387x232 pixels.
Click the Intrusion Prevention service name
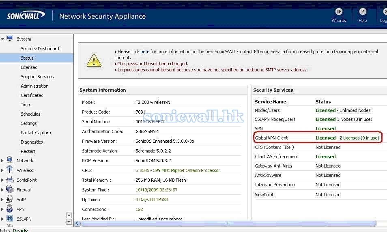point(275,185)
